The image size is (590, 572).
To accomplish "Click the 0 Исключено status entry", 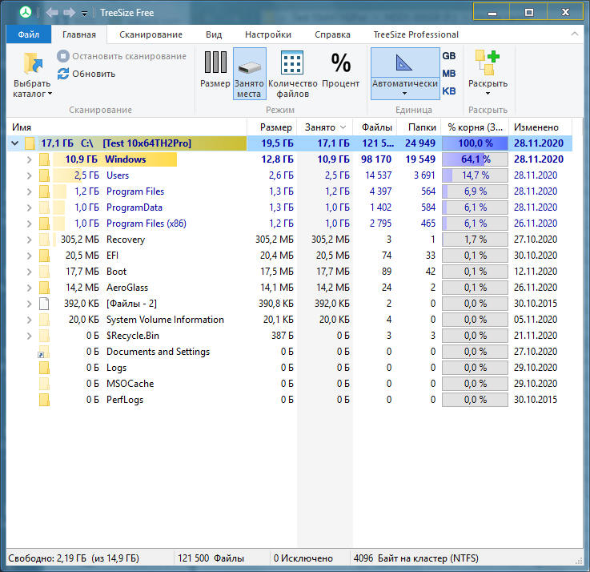I will (x=303, y=558).
